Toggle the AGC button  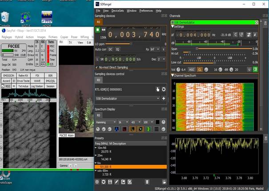[192, 69]
